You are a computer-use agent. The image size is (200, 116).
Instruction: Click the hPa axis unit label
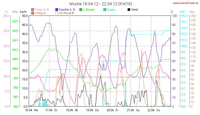click(15, 12)
